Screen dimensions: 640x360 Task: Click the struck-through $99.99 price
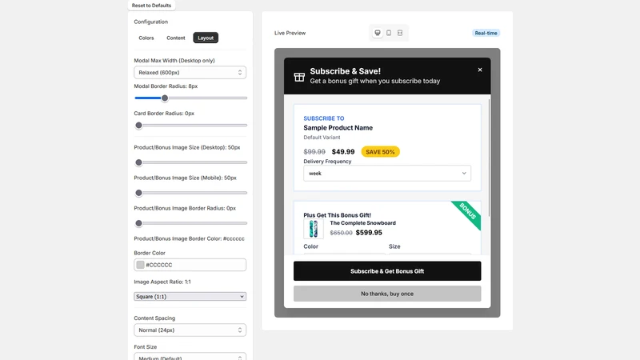314,152
